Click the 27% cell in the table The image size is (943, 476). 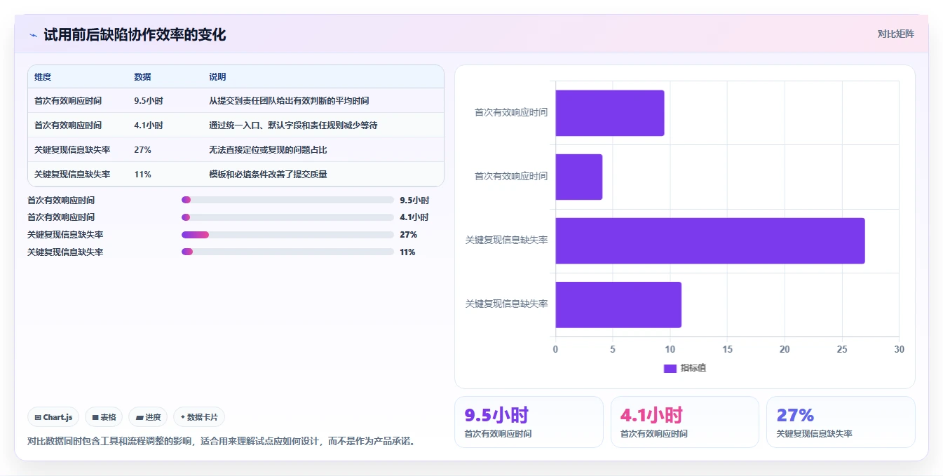(x=142, y=150)
